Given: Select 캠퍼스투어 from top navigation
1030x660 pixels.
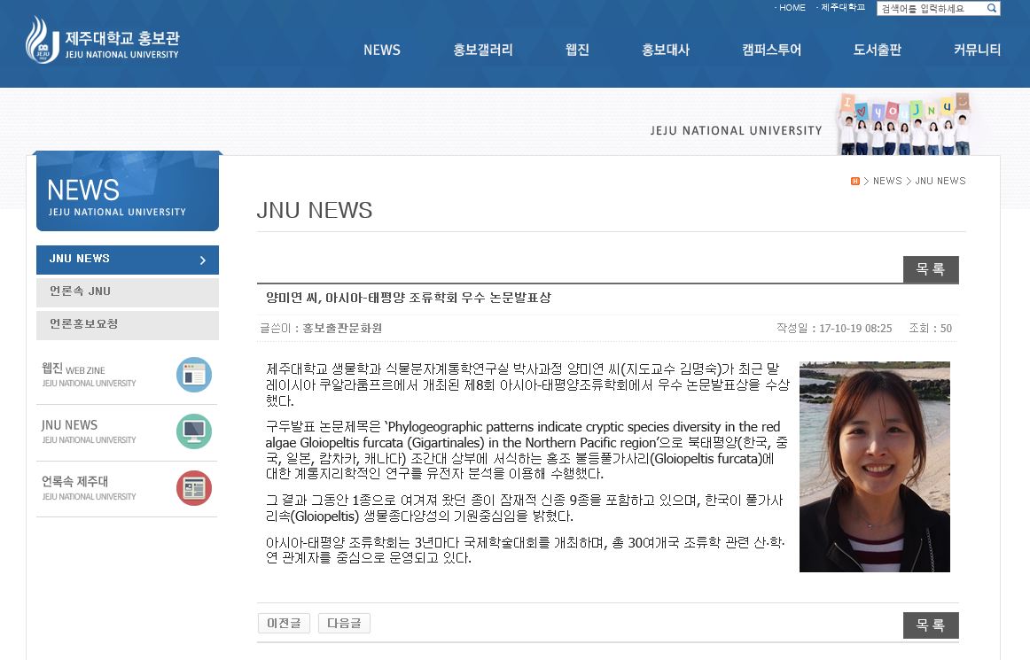Looking at the screenshot, I should point(770,50).
